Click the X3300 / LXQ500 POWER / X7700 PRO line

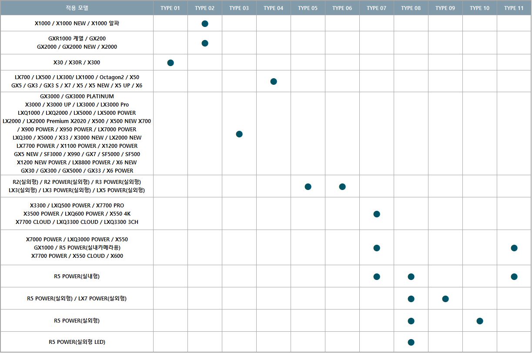[x=77, y=206]
